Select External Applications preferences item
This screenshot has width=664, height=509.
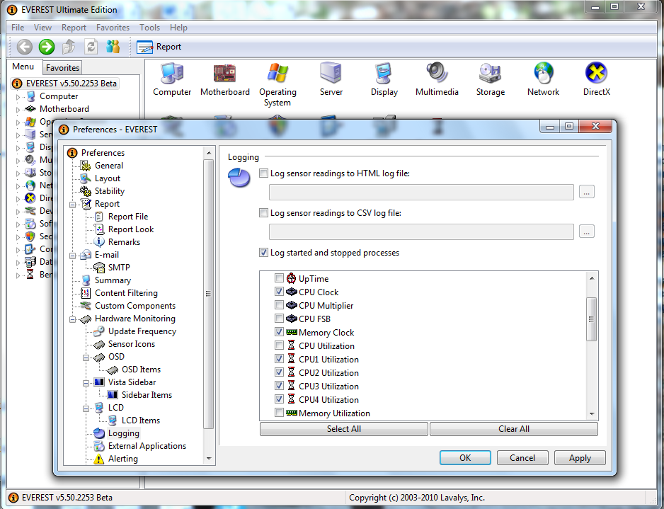(147, 446)
